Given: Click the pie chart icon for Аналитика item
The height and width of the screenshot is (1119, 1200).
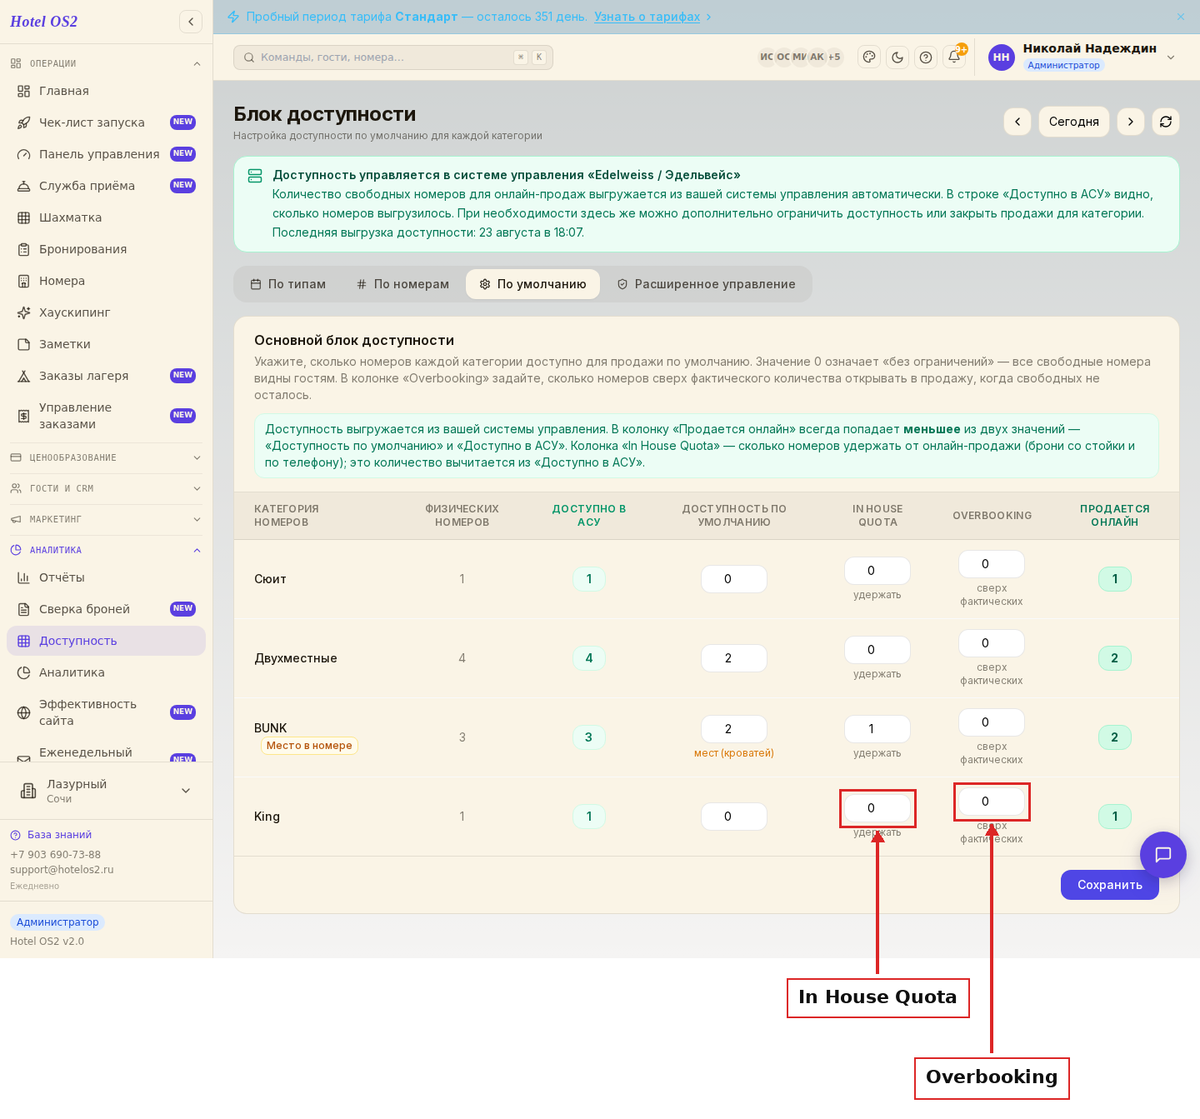Looking at the screenshot, I should pyautogui.click(x=24, y=672).
